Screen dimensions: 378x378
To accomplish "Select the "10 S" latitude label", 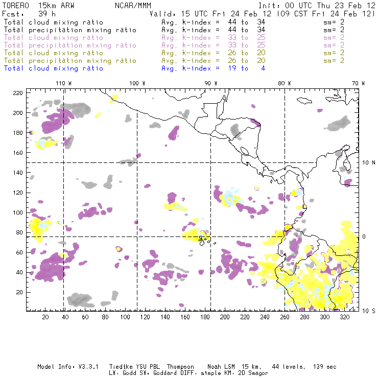I will coord(369,311).
